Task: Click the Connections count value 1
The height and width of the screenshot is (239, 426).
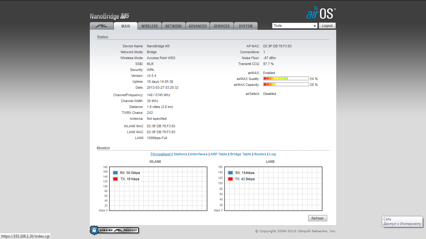Action: point(264,52)
